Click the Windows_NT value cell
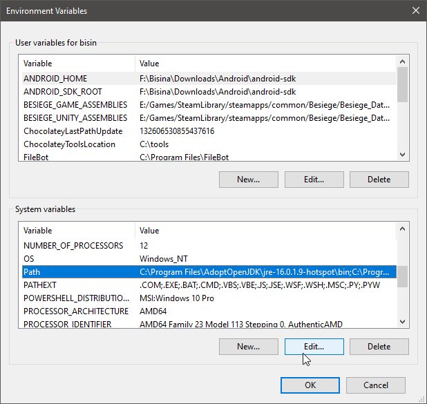Screen dimensions: 427x404 164,258
